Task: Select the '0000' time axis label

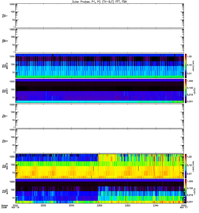Action: (x=184, y=205)
